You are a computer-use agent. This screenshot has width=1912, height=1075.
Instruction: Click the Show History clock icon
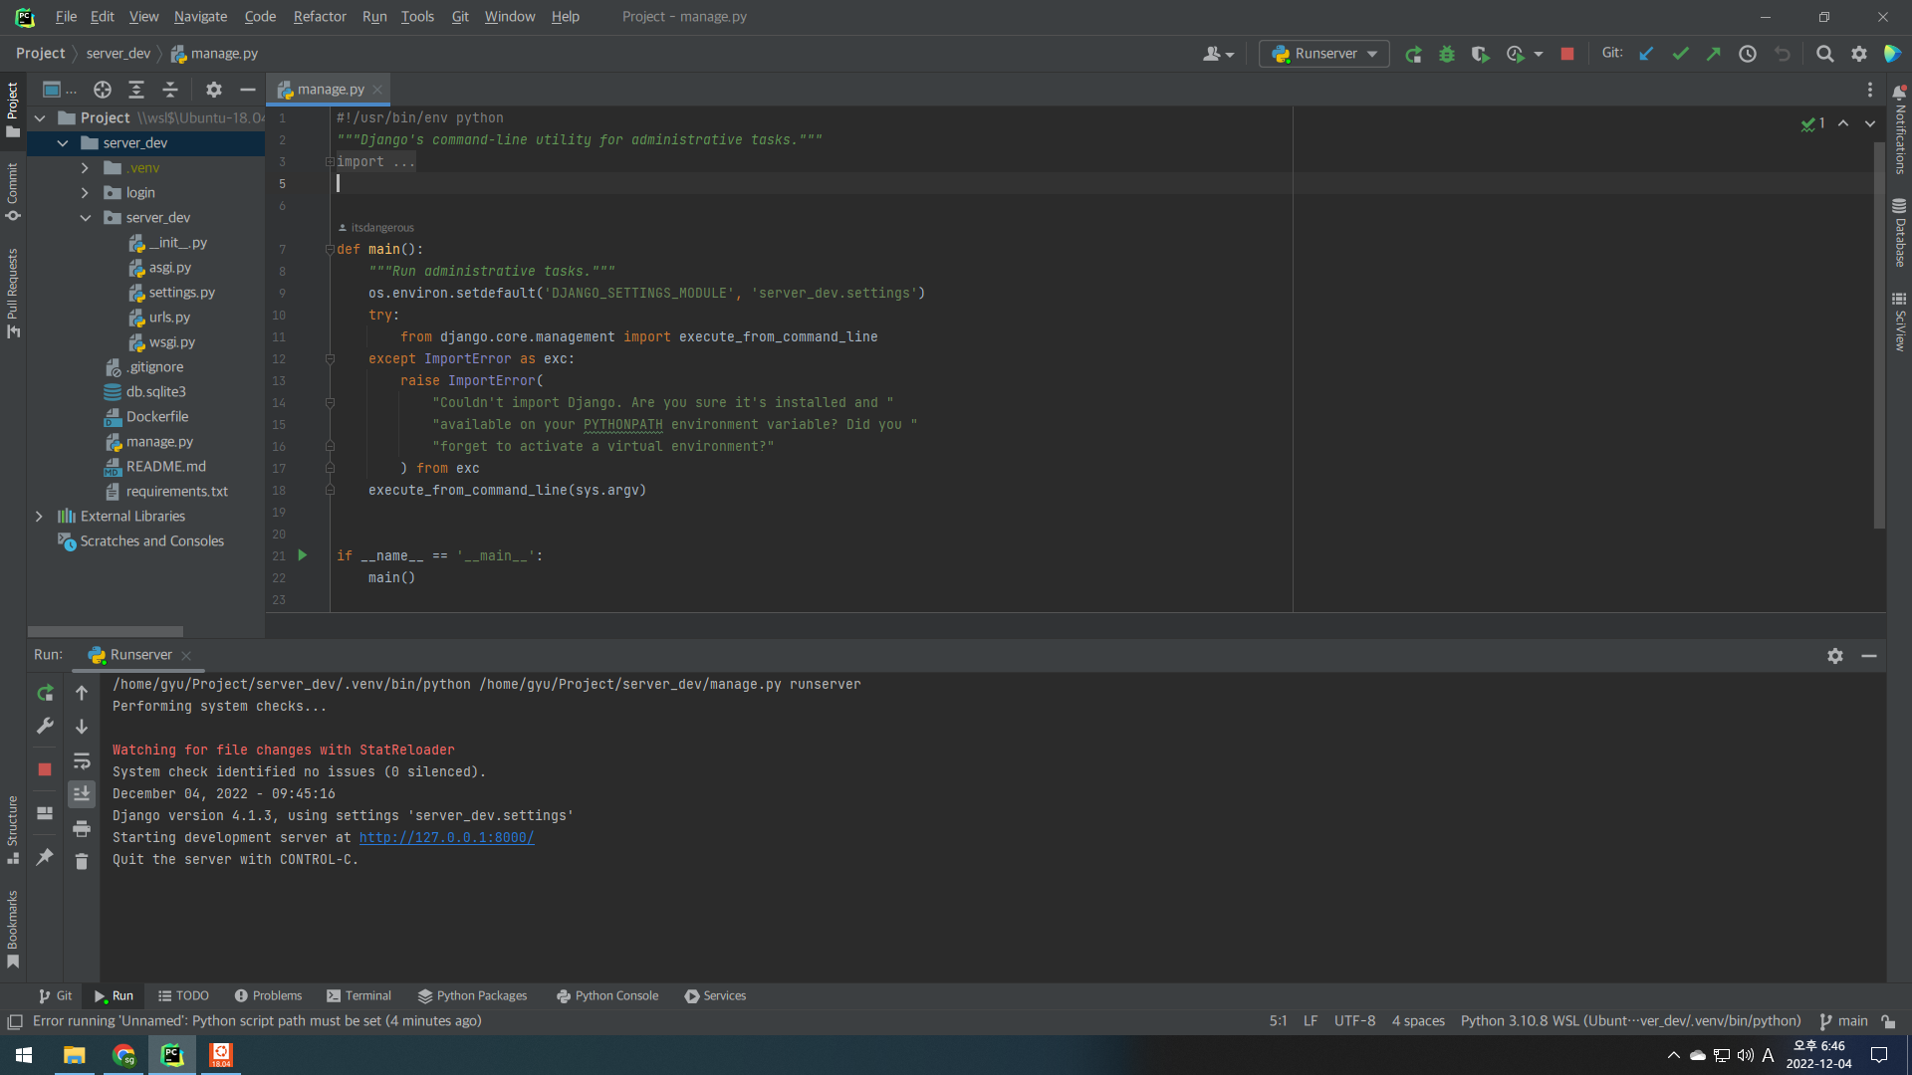pyautogui.click(x=1748, y=54)
